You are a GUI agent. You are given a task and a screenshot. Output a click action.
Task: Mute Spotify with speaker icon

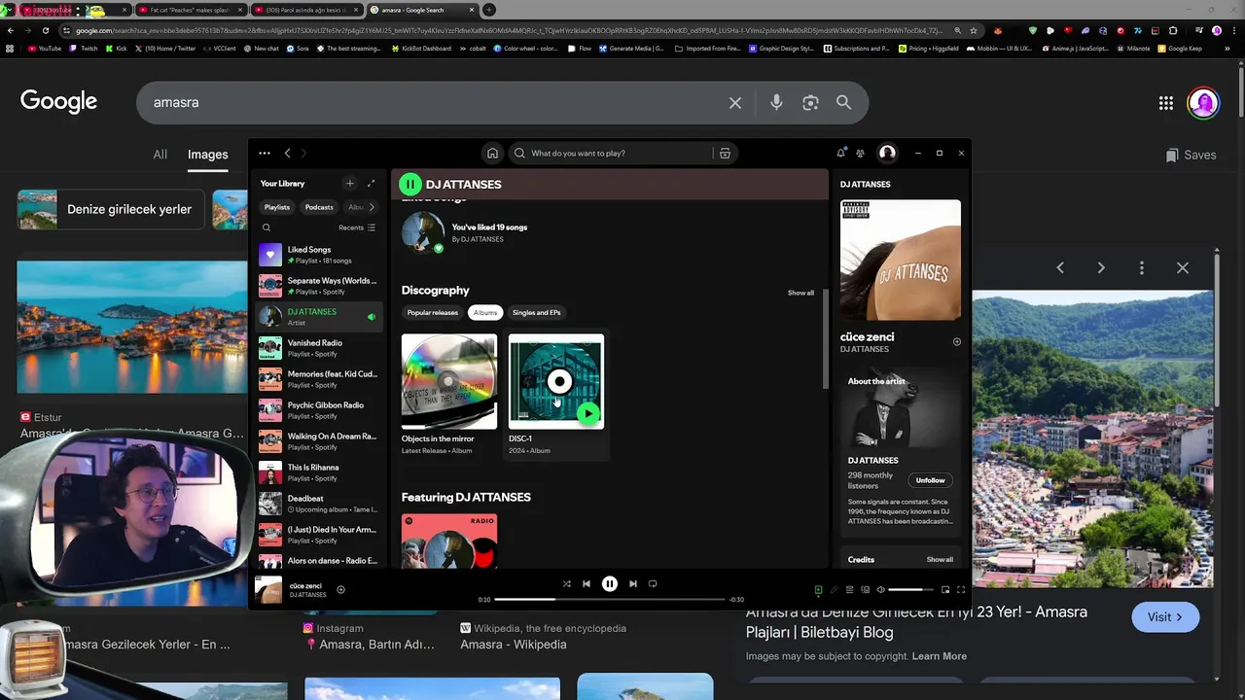(880, 589)
